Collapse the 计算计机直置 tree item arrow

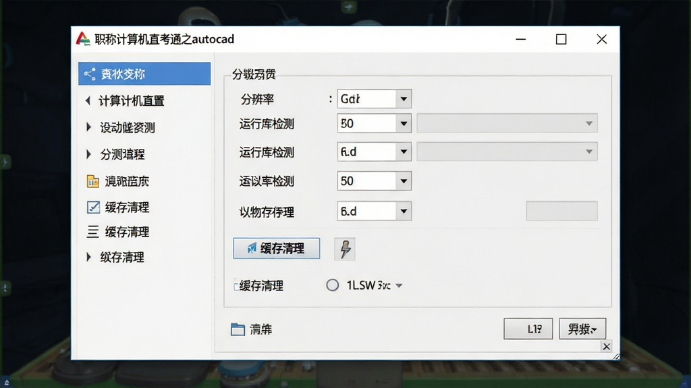[88, 101]
